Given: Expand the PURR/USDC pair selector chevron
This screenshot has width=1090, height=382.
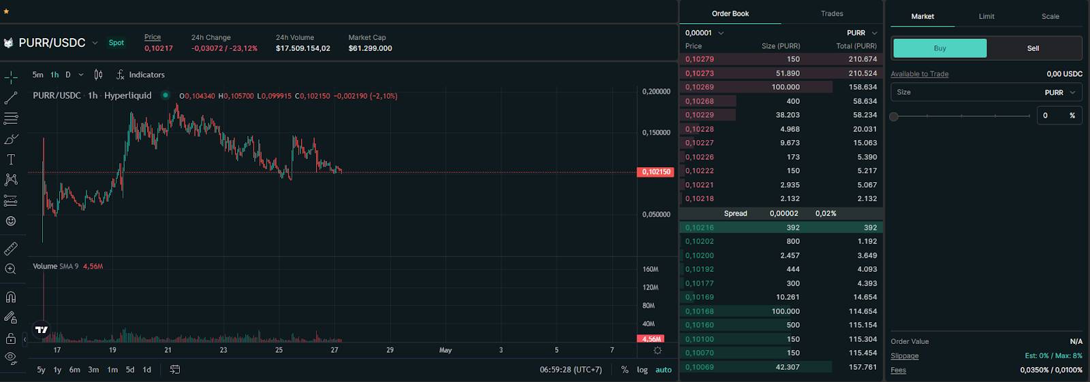Looking at the screenshot, I should [95, 43].
